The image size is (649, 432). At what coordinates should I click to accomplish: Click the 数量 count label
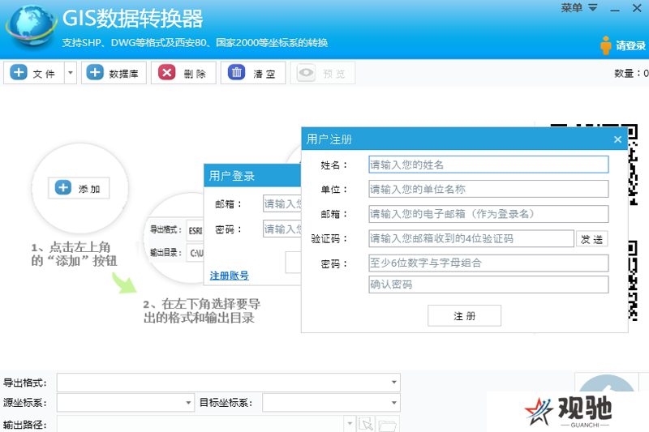pyautogui.click(x=631, y=74)
